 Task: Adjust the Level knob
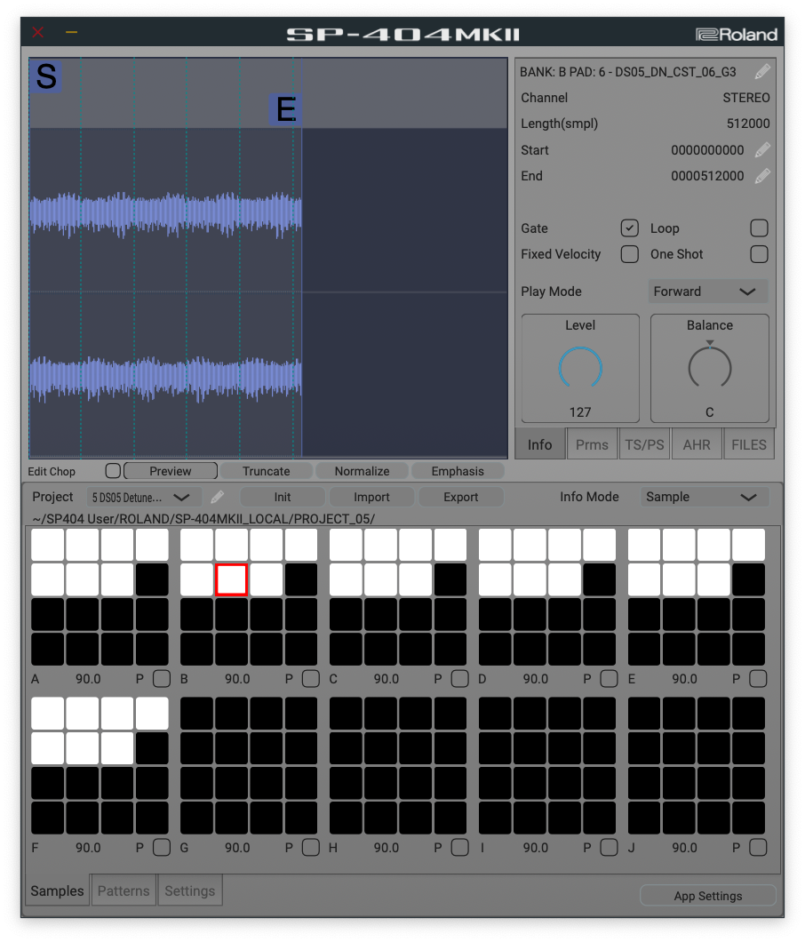(580, 368)
